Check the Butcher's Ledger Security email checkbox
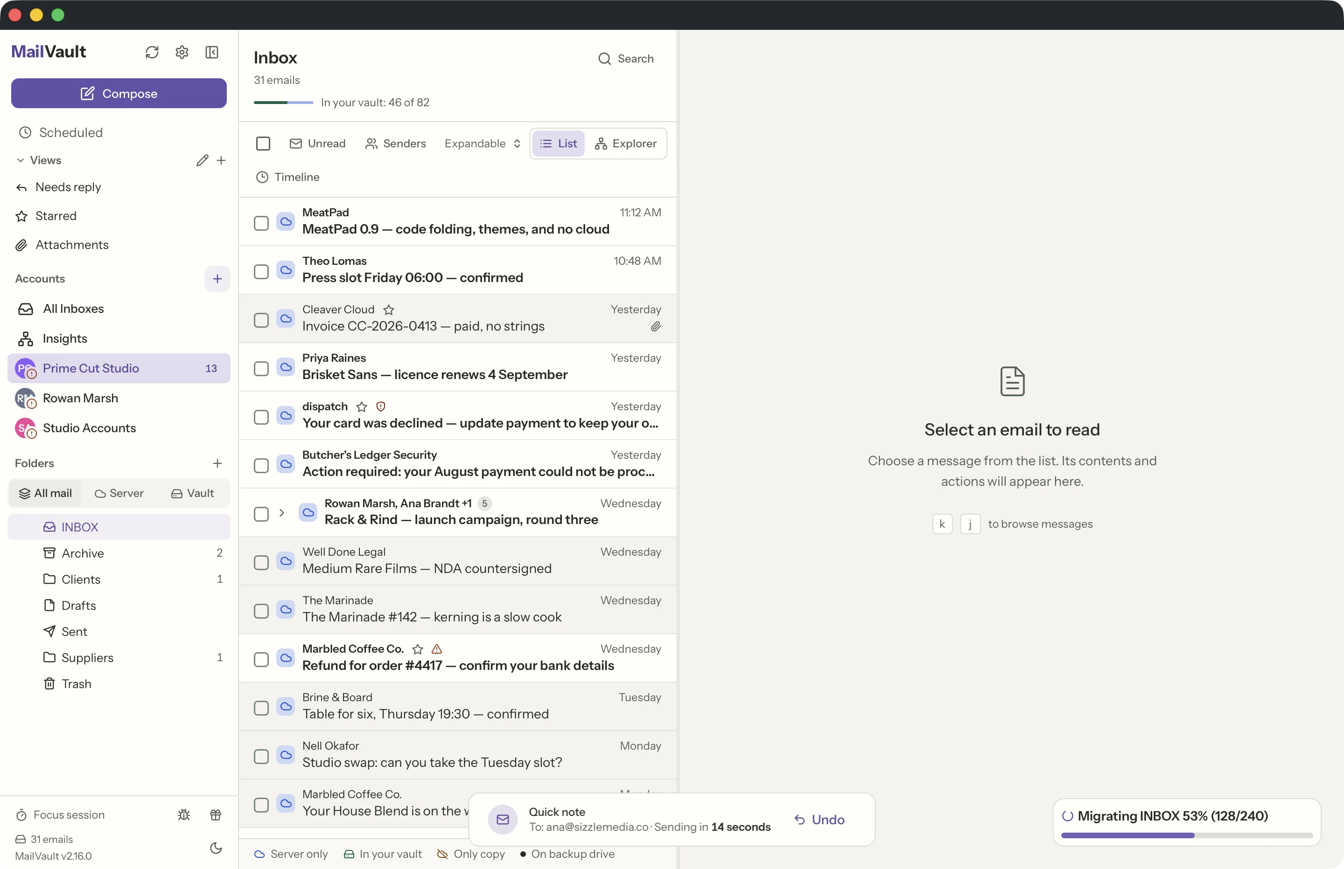 261,466
